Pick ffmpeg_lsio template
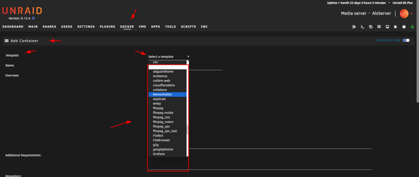 168,117
